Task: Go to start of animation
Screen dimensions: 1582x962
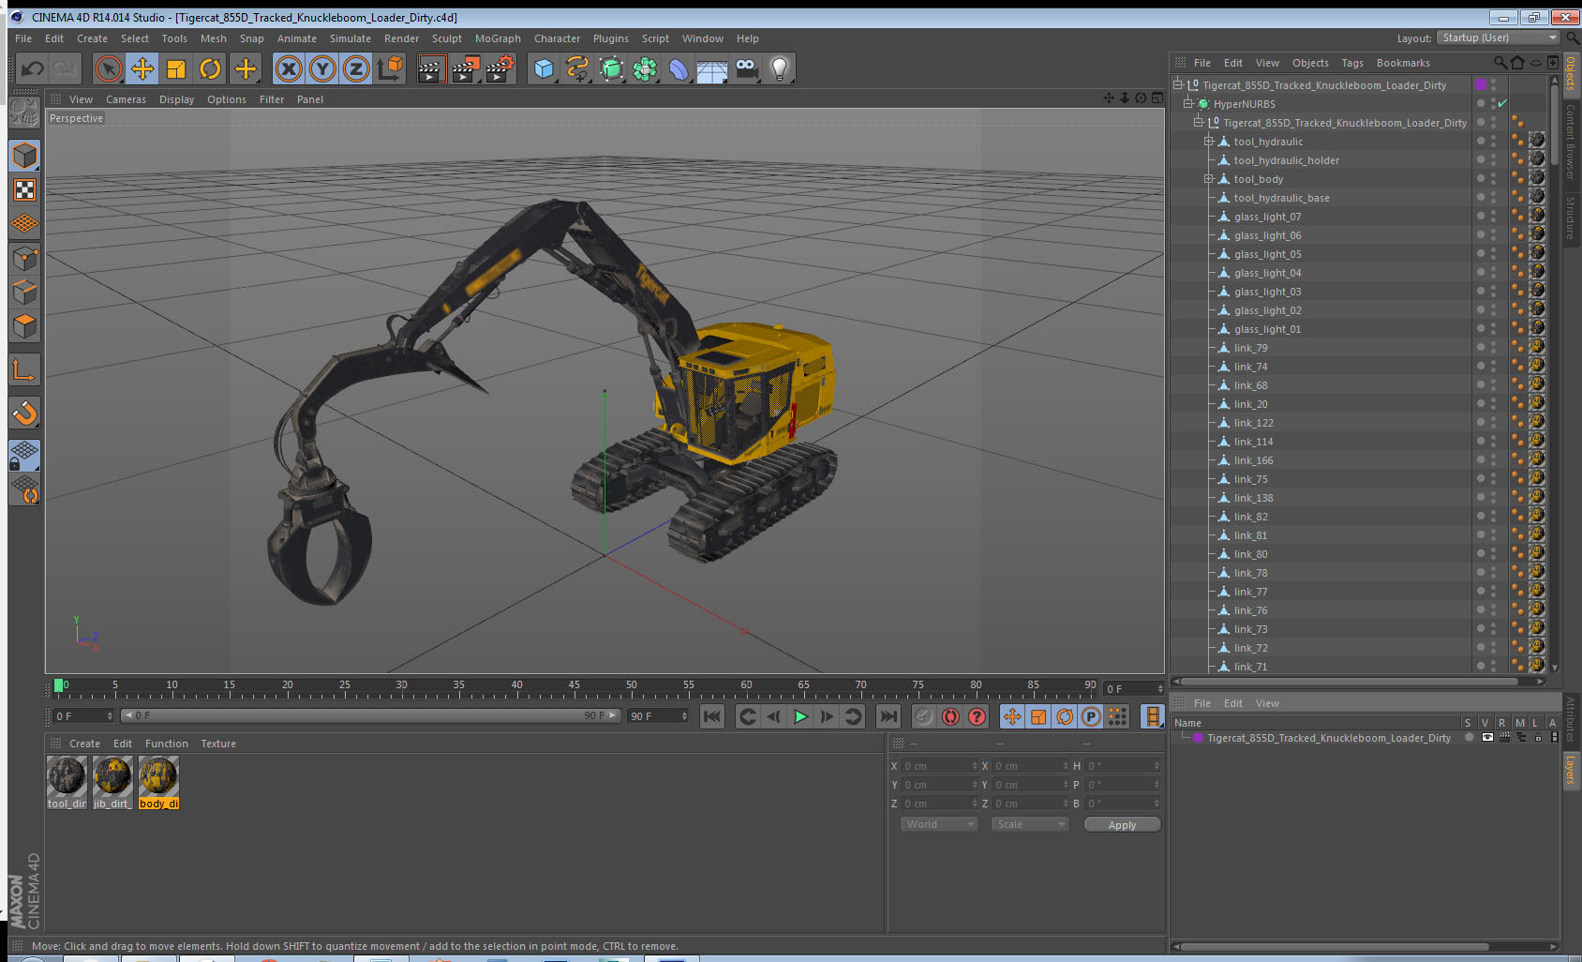Action: coord(712,716)
